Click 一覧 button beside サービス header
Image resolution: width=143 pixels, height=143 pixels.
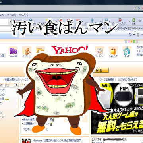pos(16,85)
